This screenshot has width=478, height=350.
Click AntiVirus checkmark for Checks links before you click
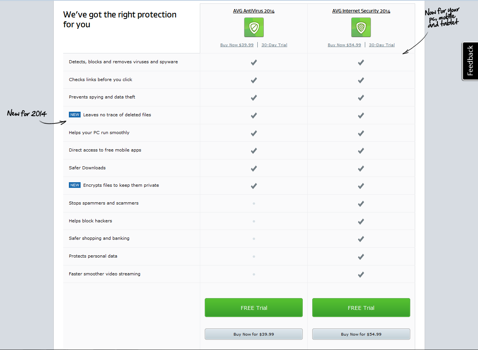(254, 80)
